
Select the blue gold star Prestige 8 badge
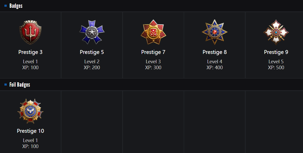215,32
